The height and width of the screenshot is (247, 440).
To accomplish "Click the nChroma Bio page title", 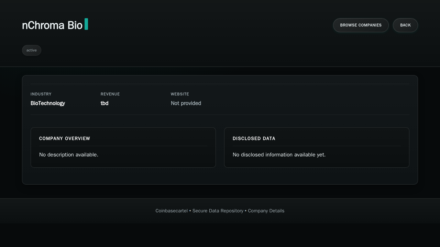I will (52, 25).
